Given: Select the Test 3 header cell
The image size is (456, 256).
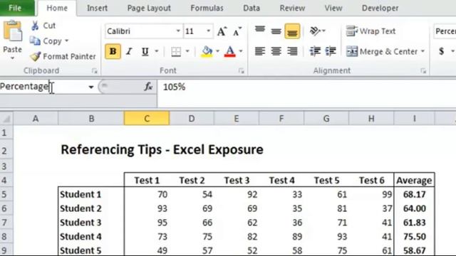Looking at the screenshot, I should 237,180.
